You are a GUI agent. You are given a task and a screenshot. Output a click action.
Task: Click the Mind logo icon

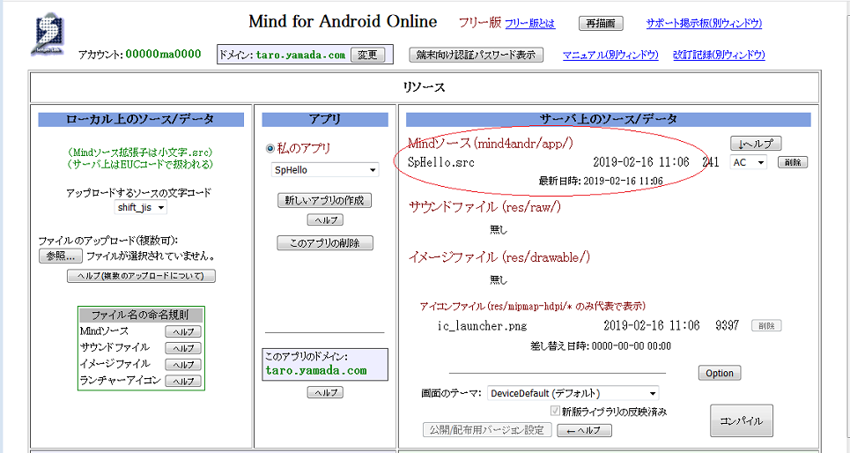[x=48, y=36]
